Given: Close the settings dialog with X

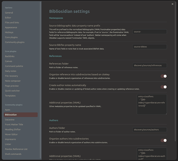Looking at the screenshot, I should [x=172, y=4].
